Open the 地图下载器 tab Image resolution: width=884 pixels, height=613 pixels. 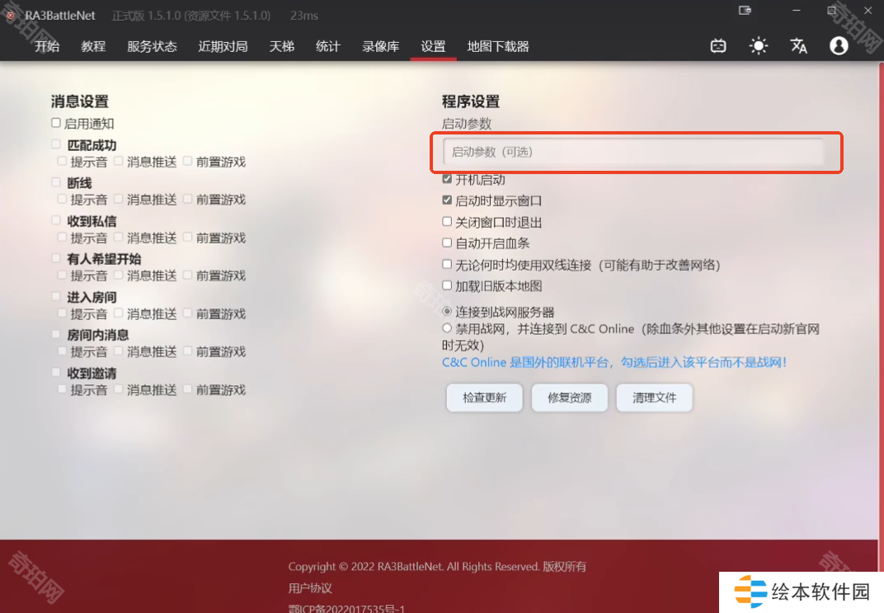click(x=498, y=46)
